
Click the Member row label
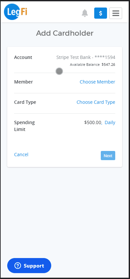click(24, 82)
